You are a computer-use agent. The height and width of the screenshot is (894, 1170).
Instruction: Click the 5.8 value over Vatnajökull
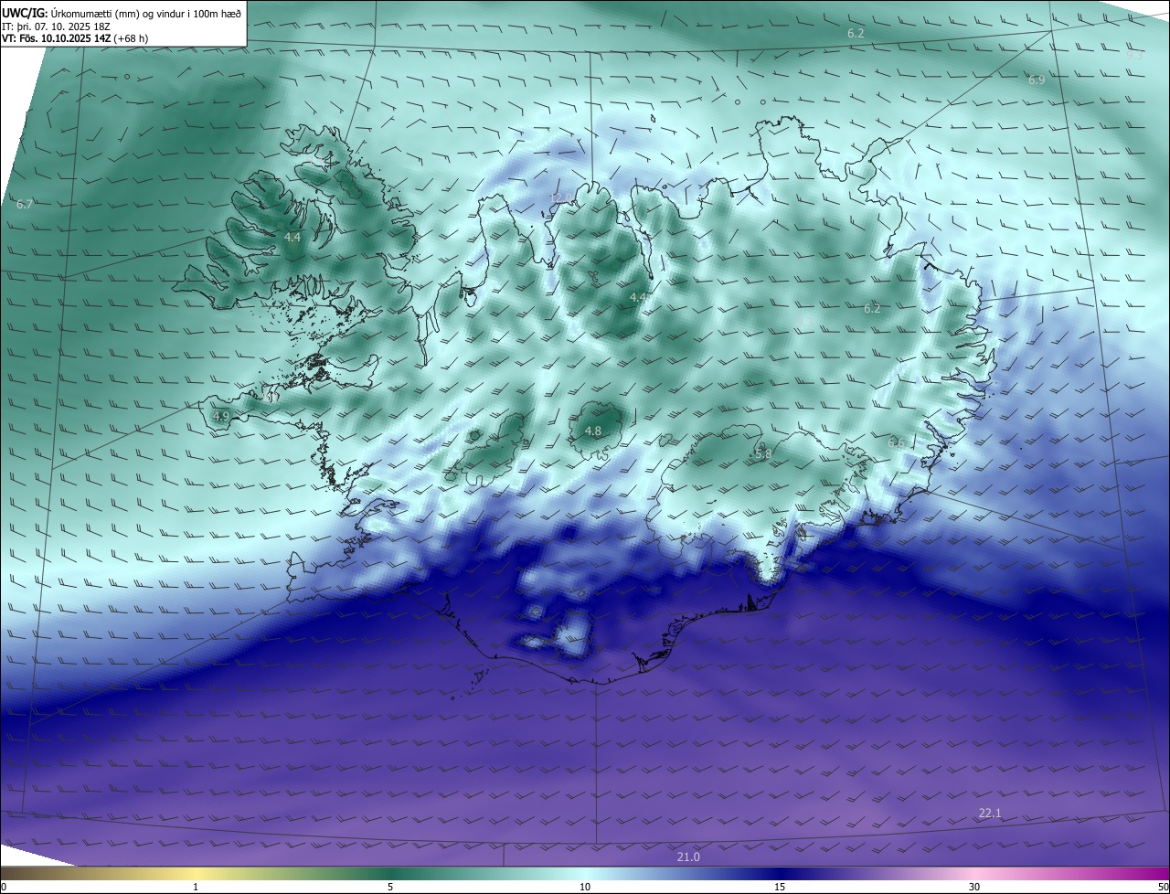(x=763, y=453)
